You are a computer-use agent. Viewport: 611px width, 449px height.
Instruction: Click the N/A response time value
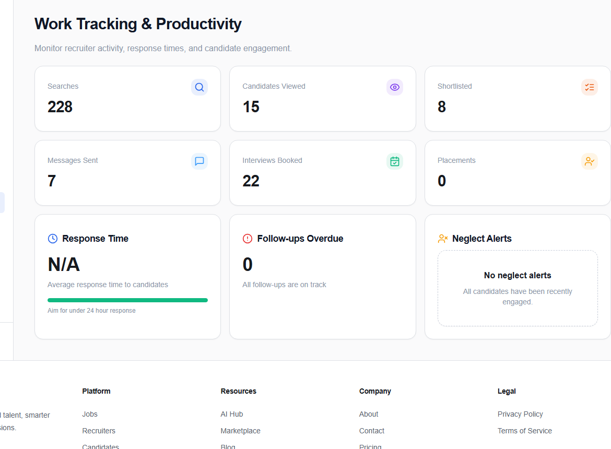64,265
